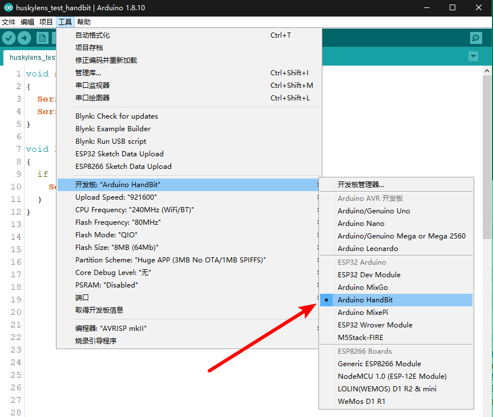Select Arduino Leonardo board
Viewport: 493px width, 417px height.
(x=396, y=249)
